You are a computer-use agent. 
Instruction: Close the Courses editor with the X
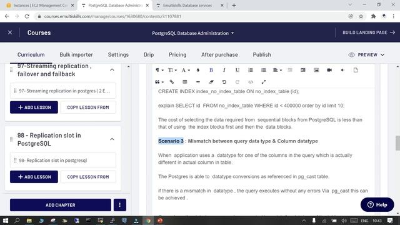pos(10,32)
